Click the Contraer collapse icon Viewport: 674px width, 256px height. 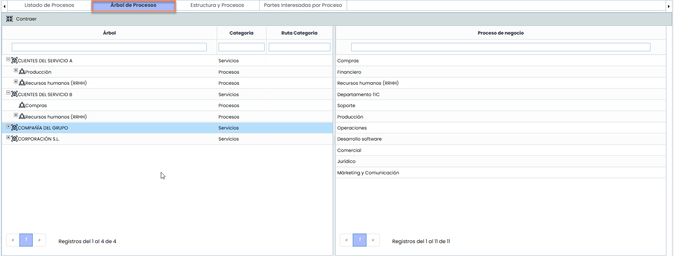[x=10, y=19]
